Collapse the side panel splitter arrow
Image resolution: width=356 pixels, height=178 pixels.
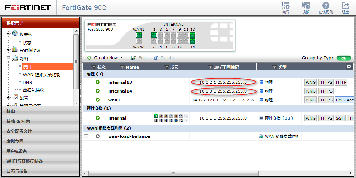pyautogui.click(x=80, y=96)
